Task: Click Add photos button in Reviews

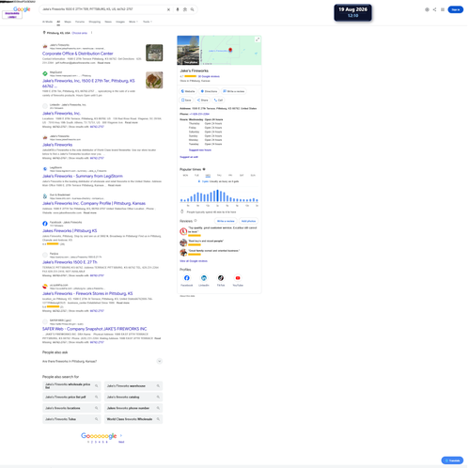Action: coord(248,221)
